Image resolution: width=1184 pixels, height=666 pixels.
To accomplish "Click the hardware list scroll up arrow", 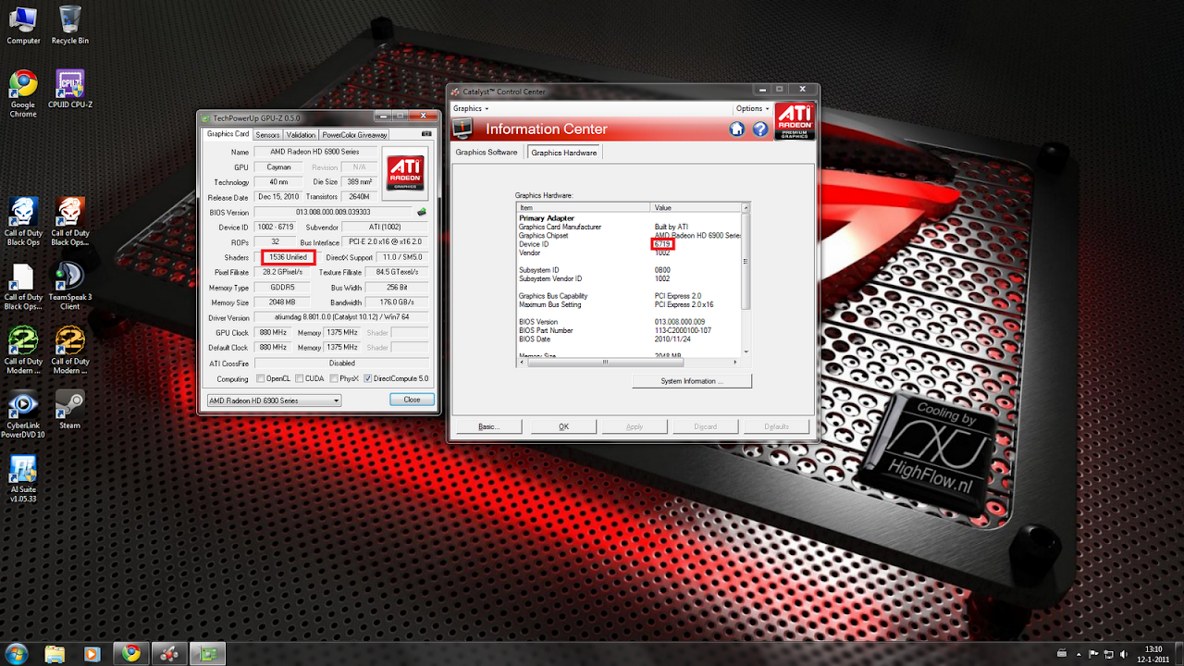I will click(x=746, y=208).
